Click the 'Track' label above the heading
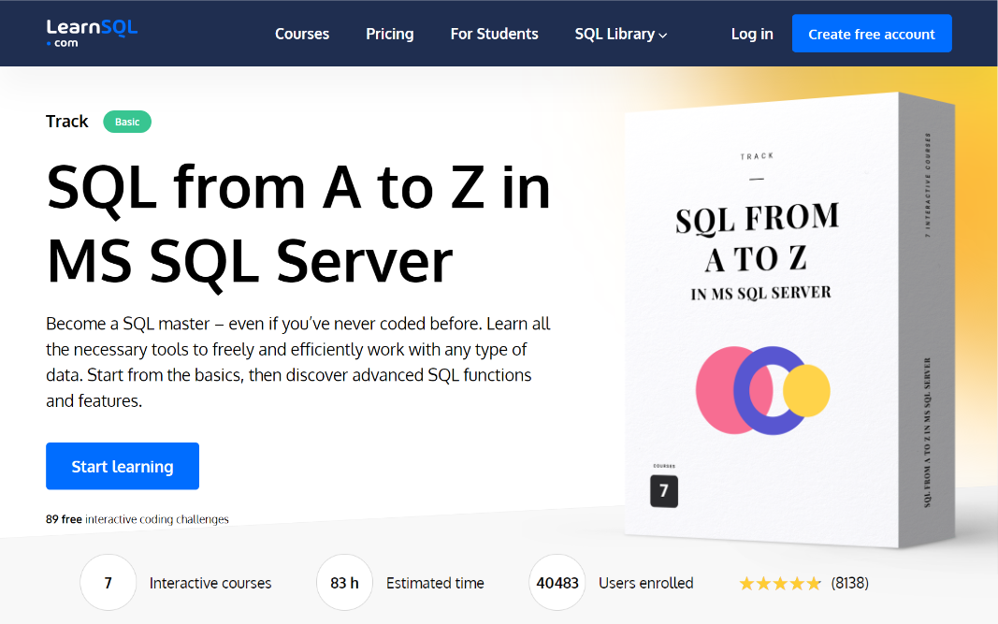This screenshot has height=624, width=998. (x=66, y=121)
